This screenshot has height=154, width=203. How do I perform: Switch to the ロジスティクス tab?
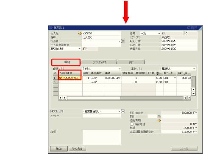tap(99, 62)
